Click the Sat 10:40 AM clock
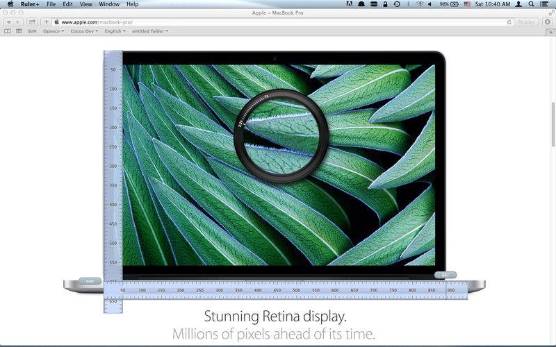The height and width of the screenshot is (347, 556). point(493,4)
